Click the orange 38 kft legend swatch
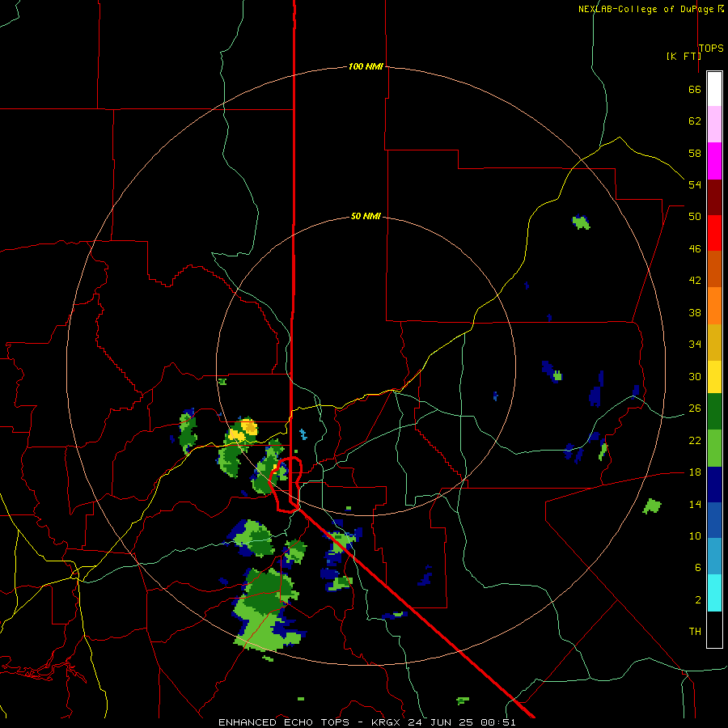The height and width of the screenshot is (728, 728). (x=714, y=306)
